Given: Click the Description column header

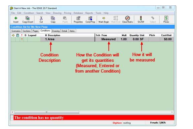Looking at the screenshot, I should [x=54, y=35].
